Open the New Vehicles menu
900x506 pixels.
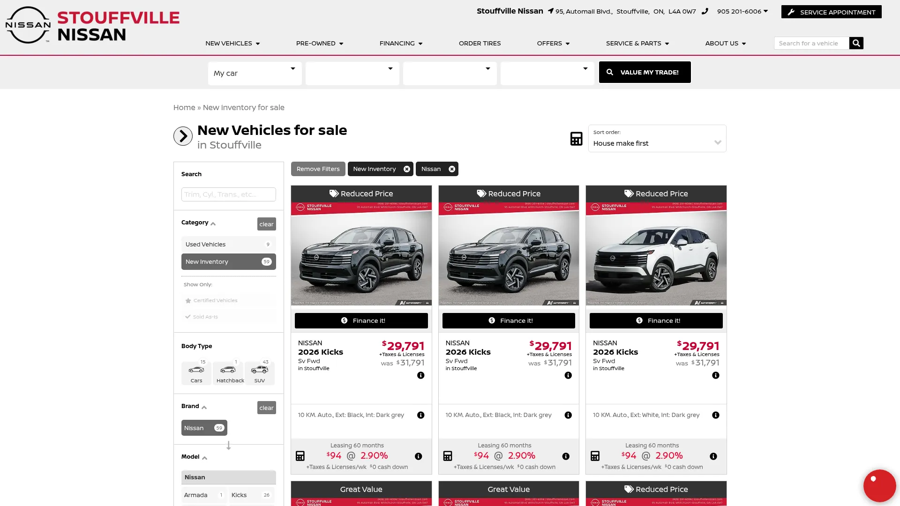tap(232, 43)
